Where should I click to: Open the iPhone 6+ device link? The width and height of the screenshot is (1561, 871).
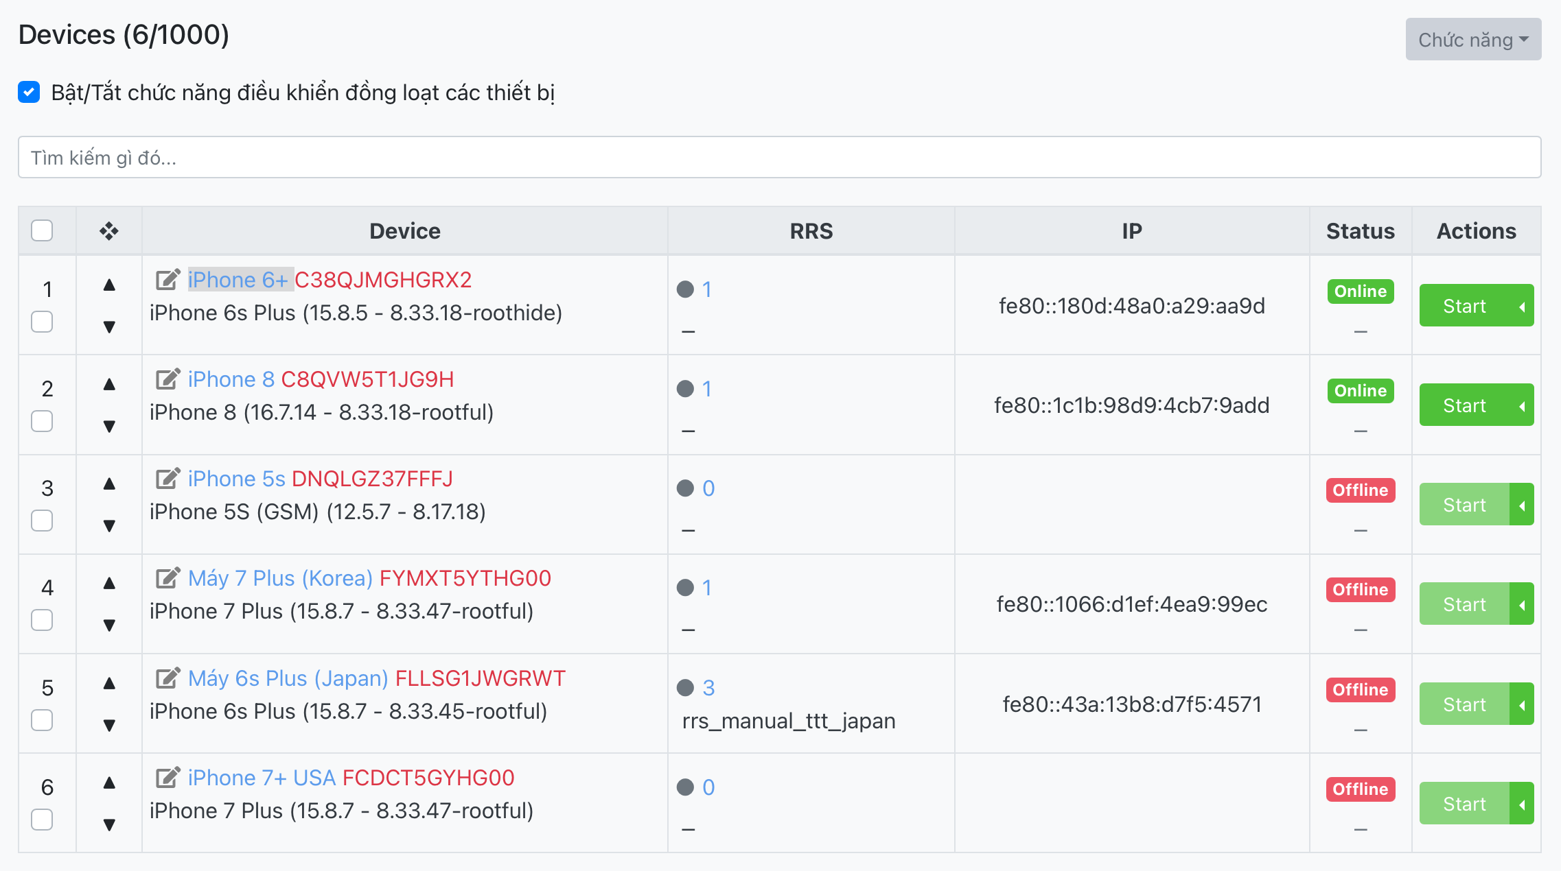(x=238, y=280)
